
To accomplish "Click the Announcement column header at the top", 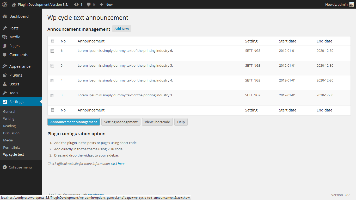I will (91, 41).
